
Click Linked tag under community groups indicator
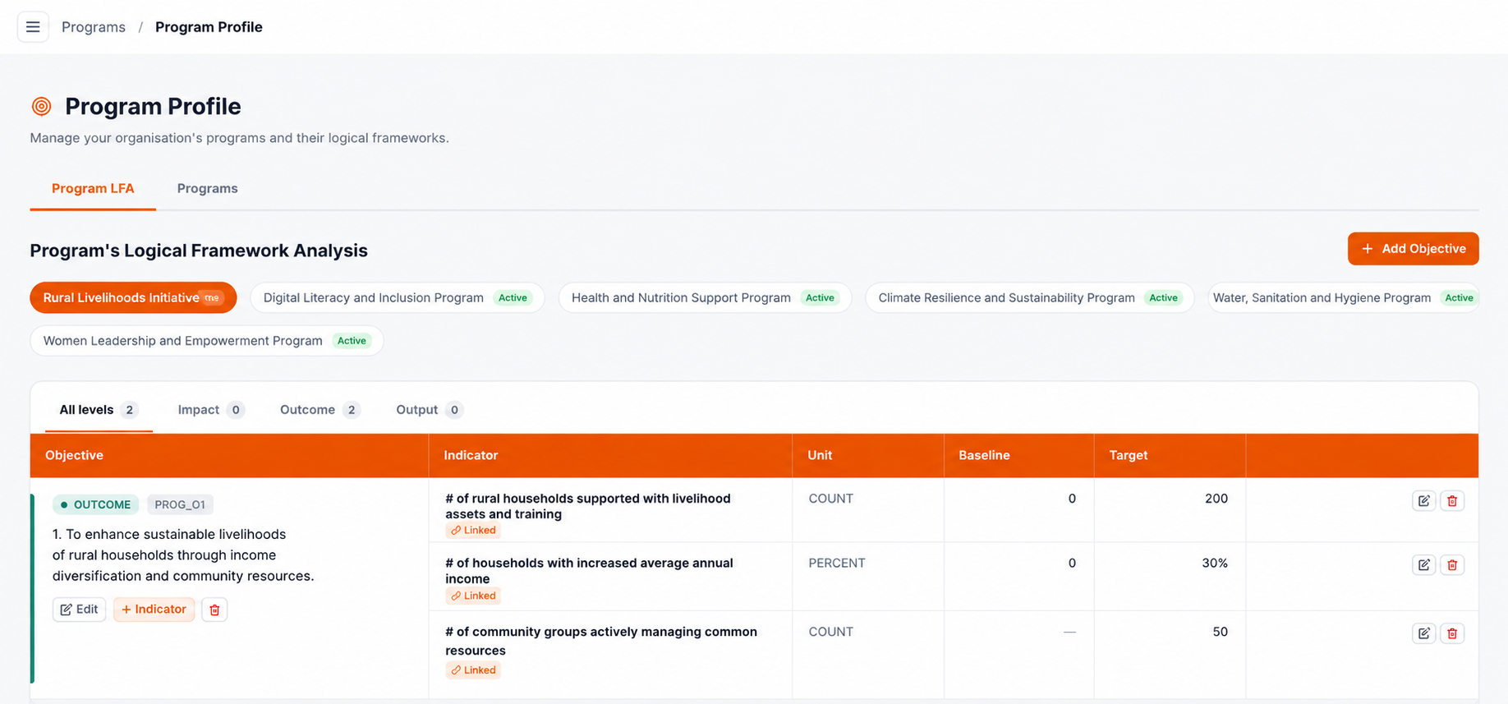(473, 670)
